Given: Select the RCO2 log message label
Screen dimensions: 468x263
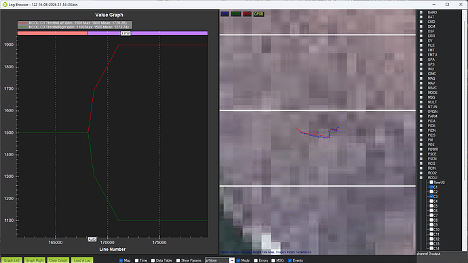Looking at the screenshot, I should coord(432,173).
